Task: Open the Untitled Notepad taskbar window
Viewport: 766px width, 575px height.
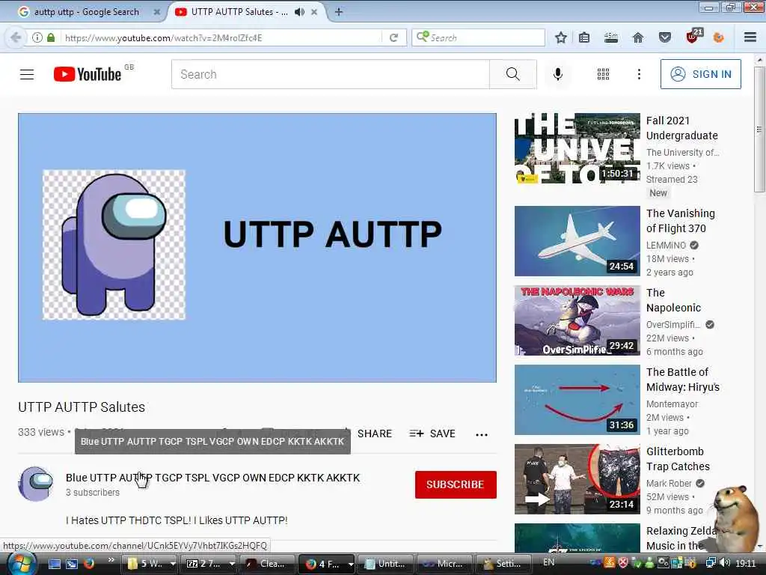Action: coord(385,564)
